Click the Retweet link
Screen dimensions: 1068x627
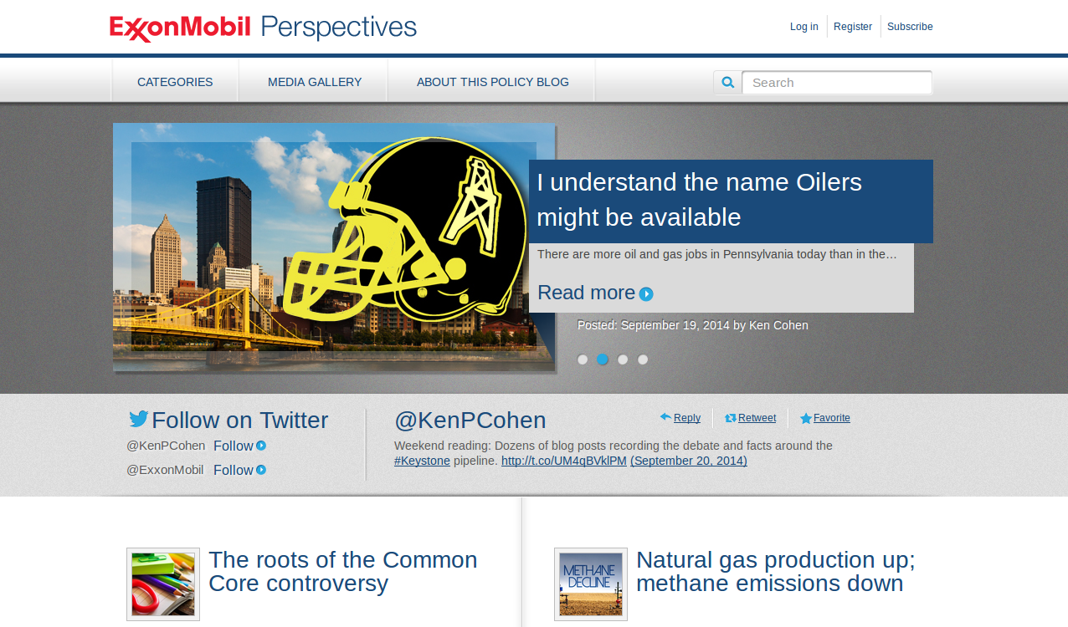[x=757, y=418]
